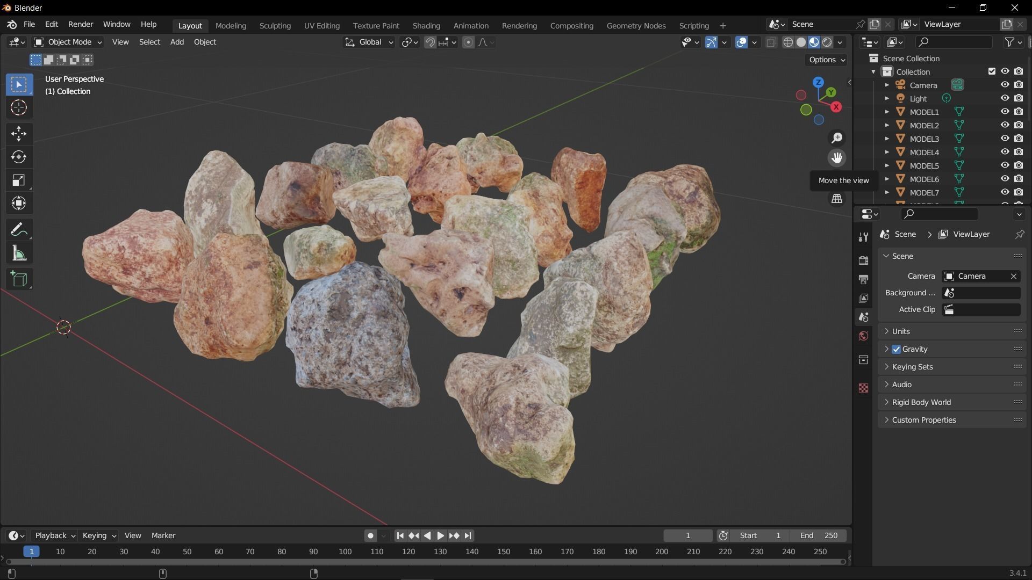The height and width of the screenshot is (580, 1032).
Task: Open the Texture properties tab
Action: [863, 388]
